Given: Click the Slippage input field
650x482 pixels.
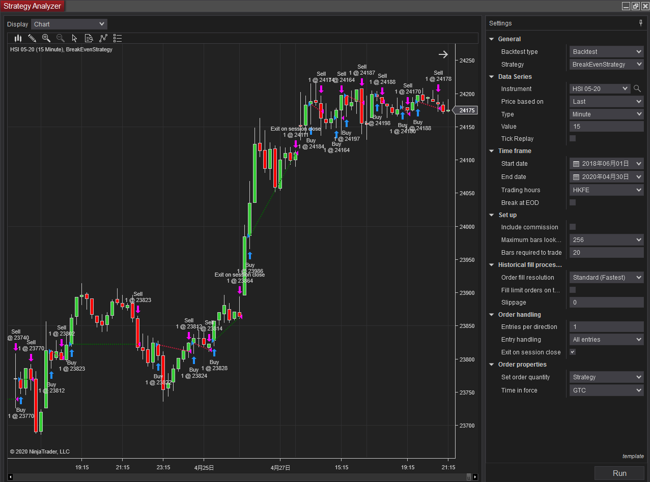Looking at the screenshot, I should (607, 302).
